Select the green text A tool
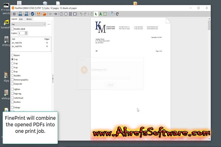221x147 pixels. point(100,14)
